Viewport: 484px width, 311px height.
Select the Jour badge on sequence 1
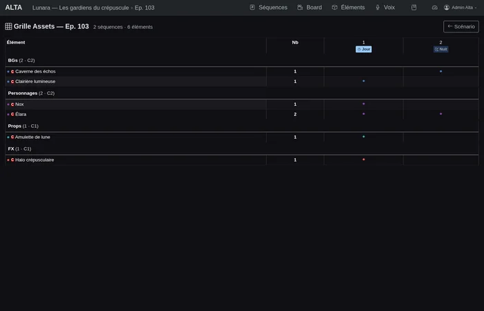pyautogui.click(x=364, y=49)
